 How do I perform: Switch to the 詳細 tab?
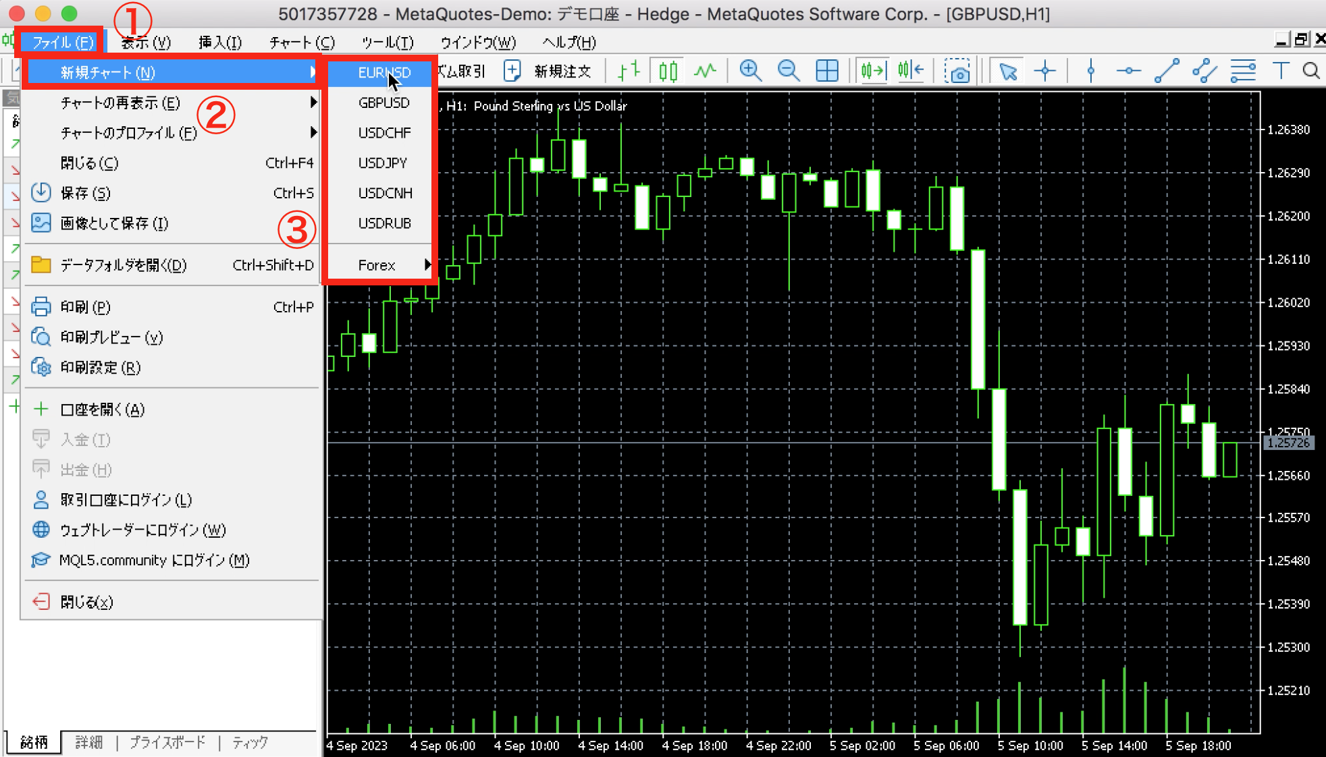point(88,742)
